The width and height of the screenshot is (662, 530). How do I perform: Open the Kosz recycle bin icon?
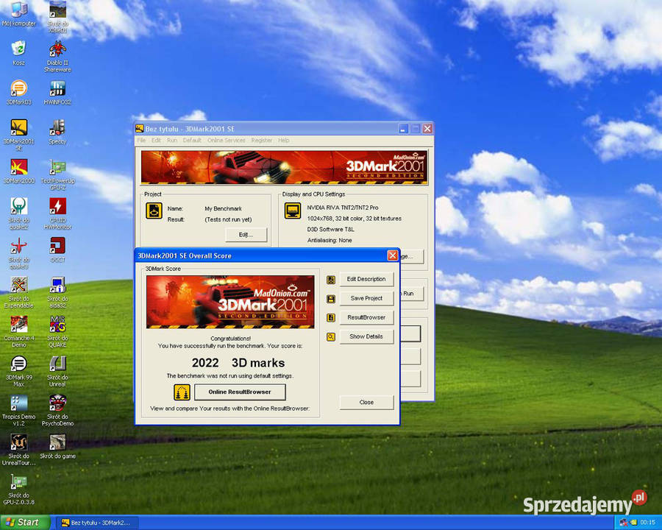(18, 53)
